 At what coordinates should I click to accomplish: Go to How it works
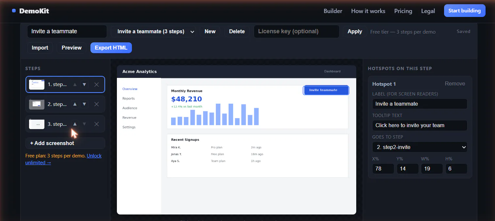tap(368, 11)
